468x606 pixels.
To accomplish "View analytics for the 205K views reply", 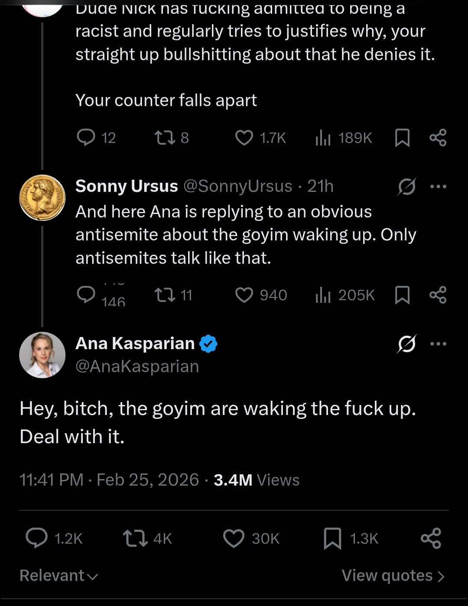I will [x=345, y=295].
